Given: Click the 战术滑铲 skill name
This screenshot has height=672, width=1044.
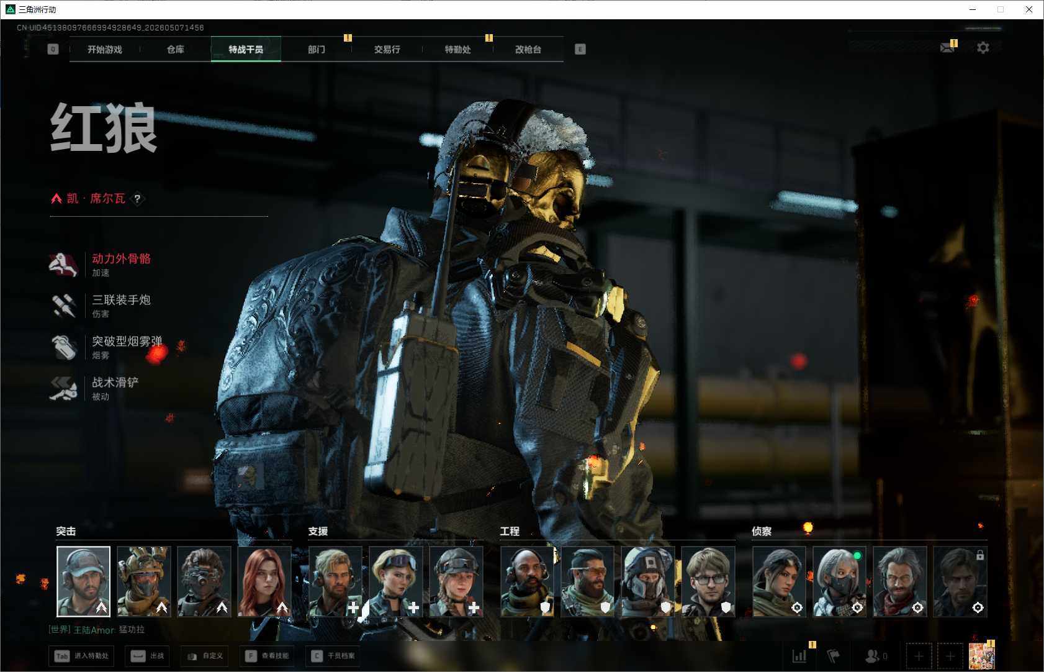Looking at the screenshot, I should pos(115,383).
